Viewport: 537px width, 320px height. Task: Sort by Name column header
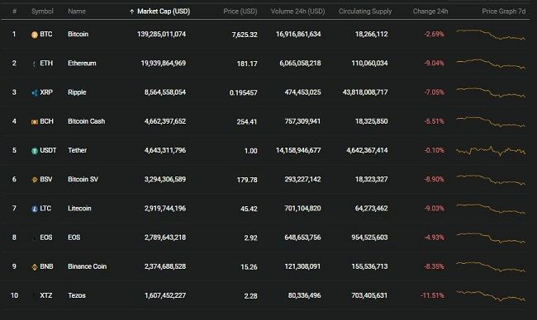[77, 12]
